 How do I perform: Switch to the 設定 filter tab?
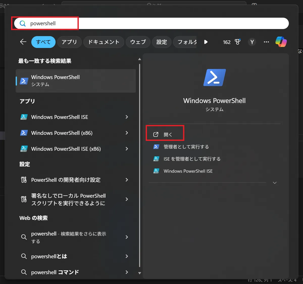pyautogui.click(x=162, y=42)
